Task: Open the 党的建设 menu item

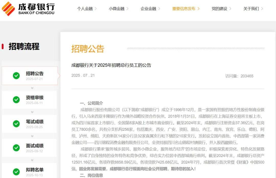Action: coord(221,9)
